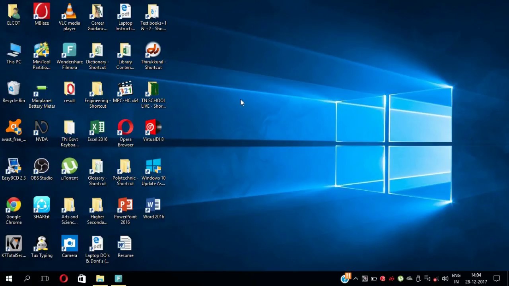Launch Word 2016 shortcut
This screenshot has height=286, width=509.
(x=153, y=208)
